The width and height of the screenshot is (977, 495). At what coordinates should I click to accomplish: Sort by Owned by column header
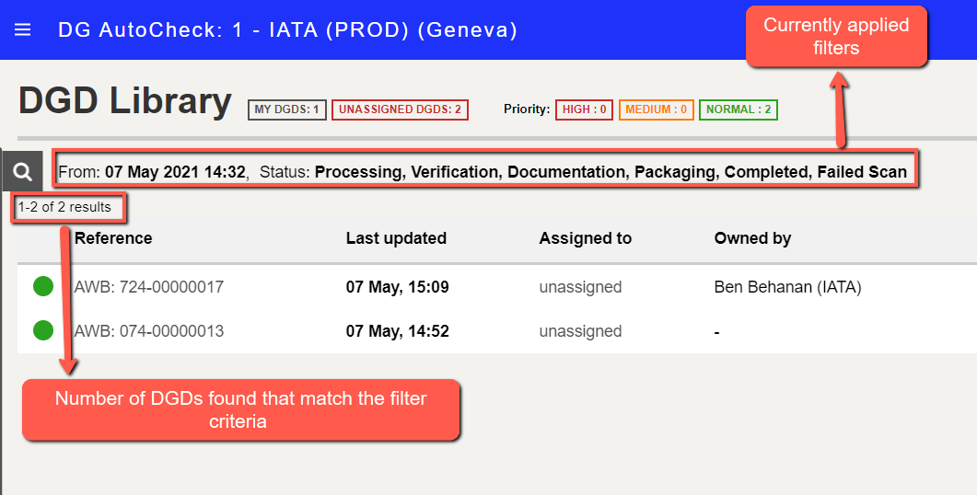(x=752, y=238)
